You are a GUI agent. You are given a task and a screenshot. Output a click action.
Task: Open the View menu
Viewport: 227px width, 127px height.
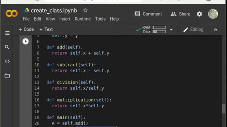[50, 19]
